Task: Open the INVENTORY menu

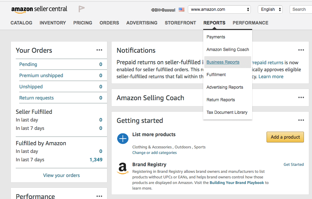Action: pyautogui.click(x=53, y=23)
